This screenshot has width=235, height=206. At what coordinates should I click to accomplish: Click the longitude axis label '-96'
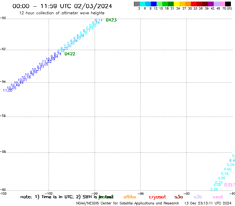[141, 194]
